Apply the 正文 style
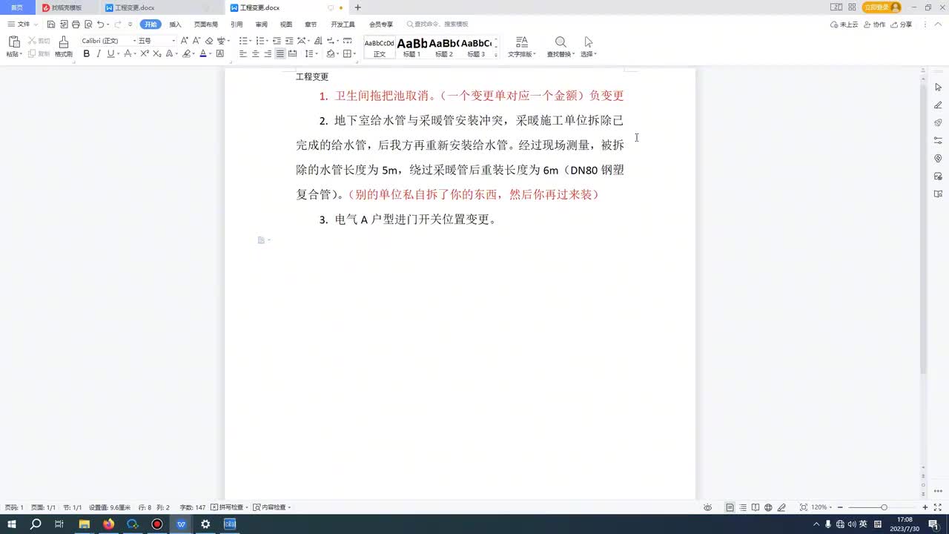This screenshot has height=534, width=949. 380,47
